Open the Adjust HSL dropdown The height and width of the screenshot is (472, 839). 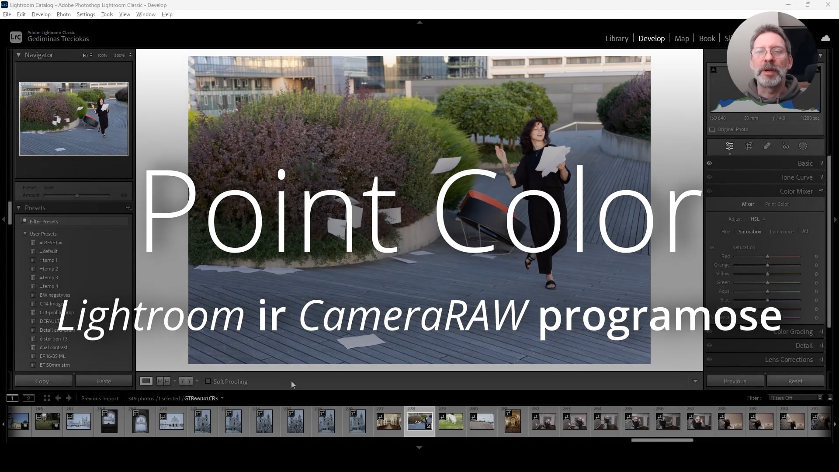(x=758, y=219)
